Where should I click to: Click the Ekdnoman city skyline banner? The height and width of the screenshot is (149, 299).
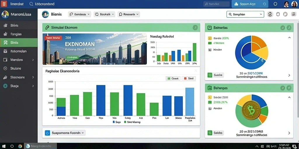[x=95, y=49]
